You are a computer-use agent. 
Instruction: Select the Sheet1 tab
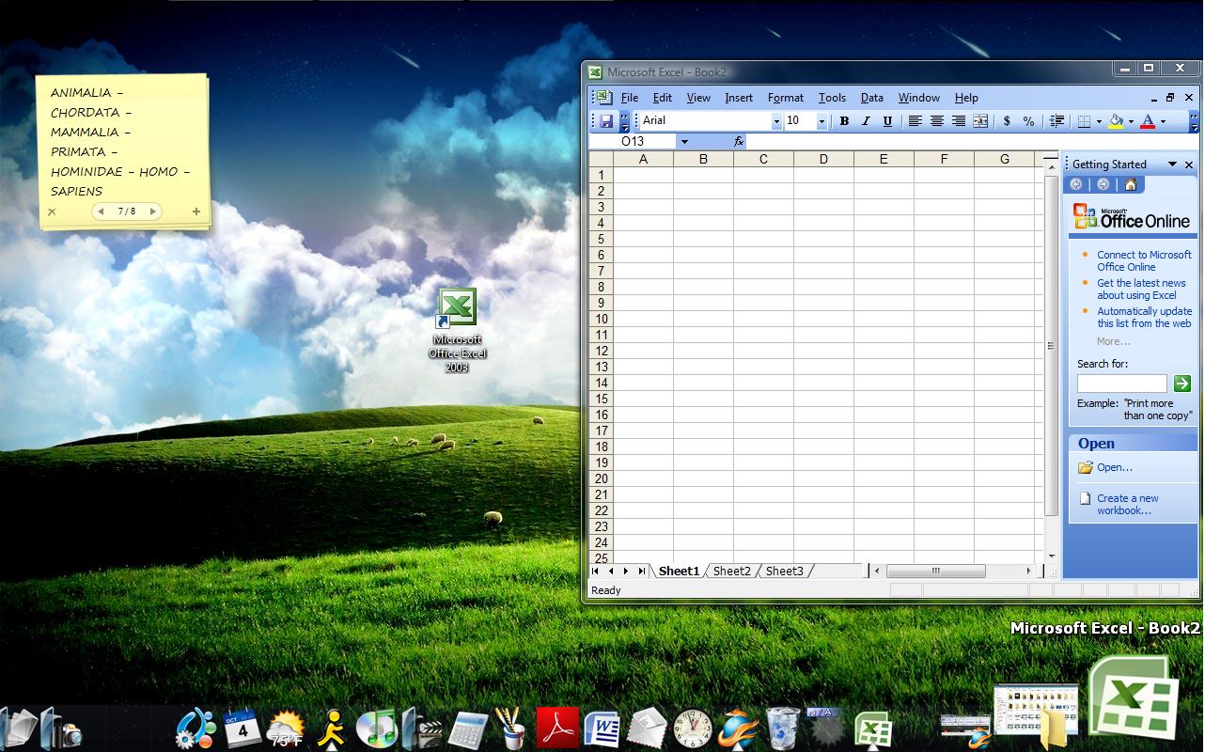679,571
